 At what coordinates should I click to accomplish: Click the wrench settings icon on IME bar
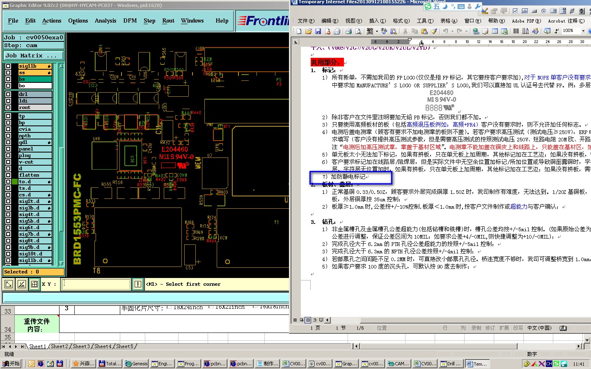[478, 7]
